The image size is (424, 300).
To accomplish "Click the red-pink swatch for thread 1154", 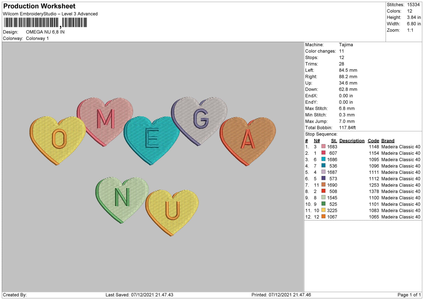I will 323,153.
